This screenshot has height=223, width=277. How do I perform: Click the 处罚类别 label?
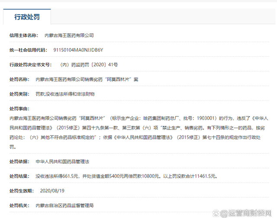19,94
